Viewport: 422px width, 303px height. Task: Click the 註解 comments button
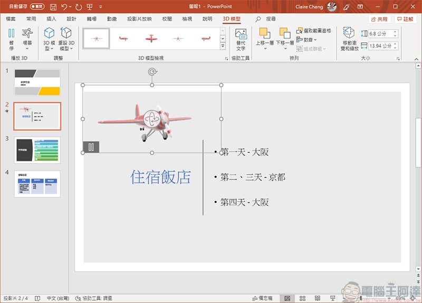coord(405,19)
